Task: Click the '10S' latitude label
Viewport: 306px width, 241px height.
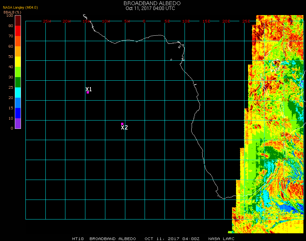Action: 285,100
